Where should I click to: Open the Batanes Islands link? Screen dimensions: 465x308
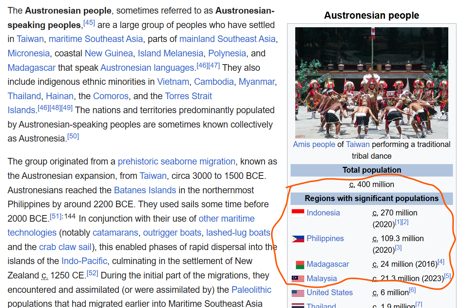(145, 190)
